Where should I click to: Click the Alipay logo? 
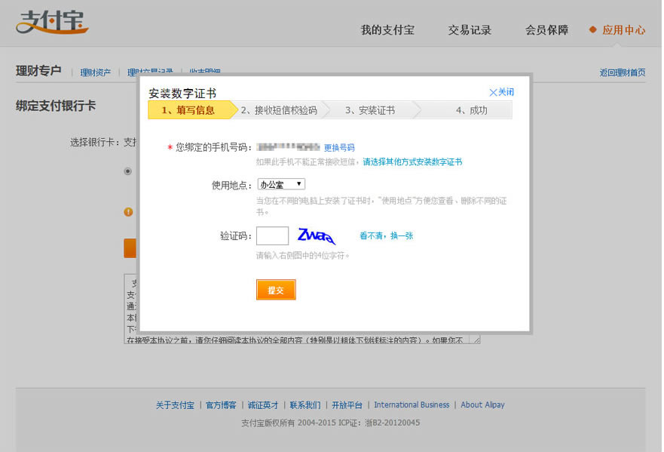(52, 22)
